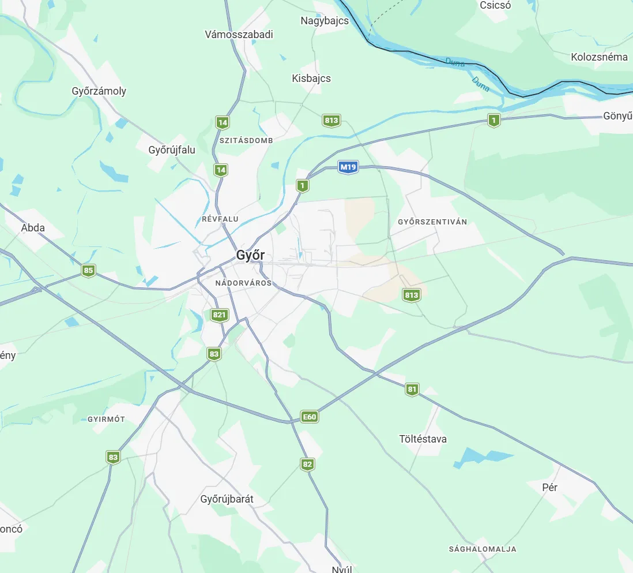633x573 pixels.
Task: Click the E60 route shield
Action: 310,417
